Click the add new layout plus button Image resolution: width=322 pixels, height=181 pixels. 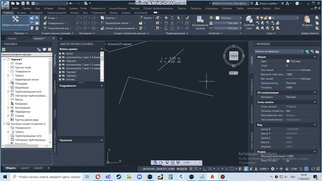click(x=48, y=168)
